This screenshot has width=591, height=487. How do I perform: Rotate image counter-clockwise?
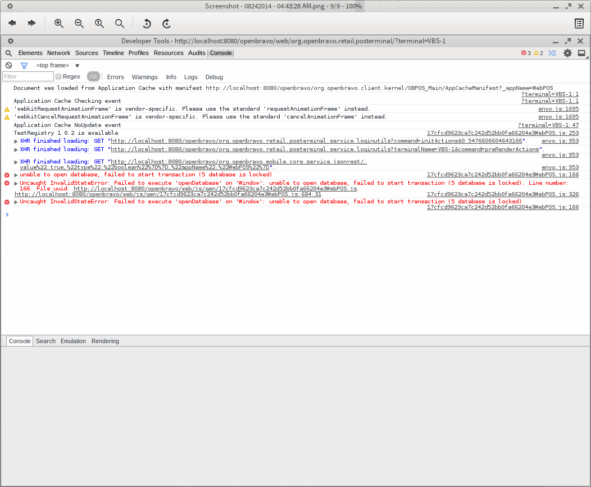(x=147, y=23)
